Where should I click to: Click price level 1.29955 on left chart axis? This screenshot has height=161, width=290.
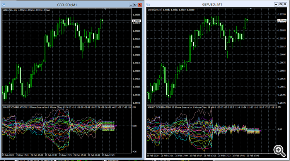tap(136, 31)
